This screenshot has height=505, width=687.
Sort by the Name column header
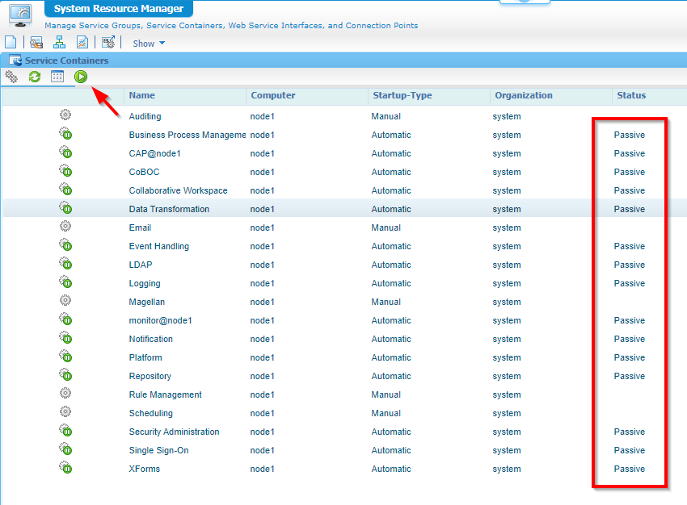142,95
